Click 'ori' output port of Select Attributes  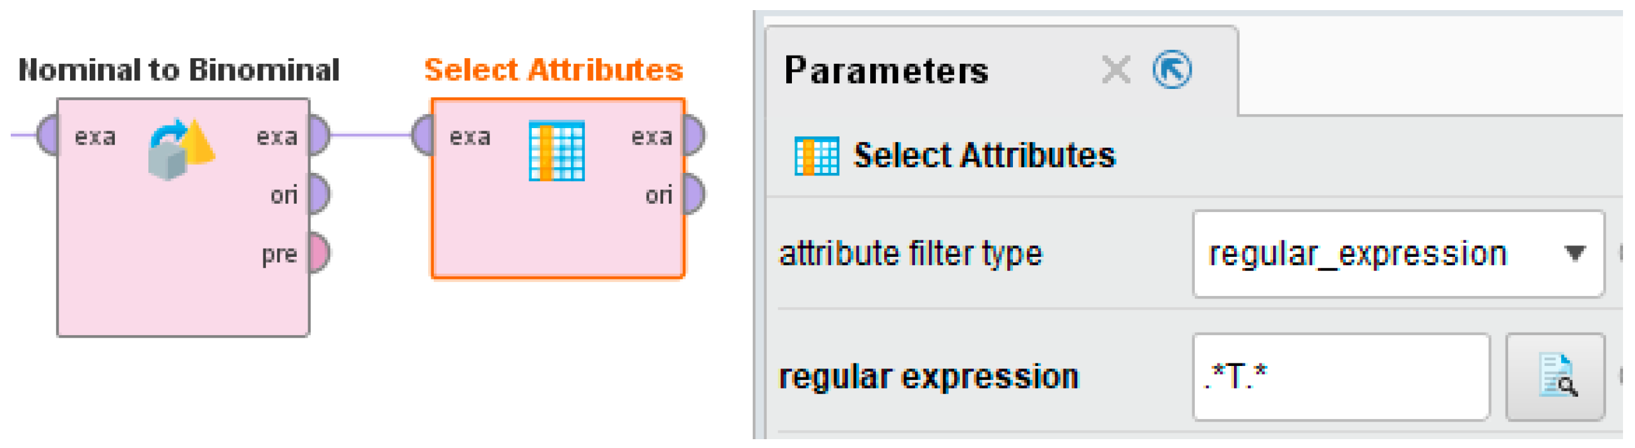(695, 194)
